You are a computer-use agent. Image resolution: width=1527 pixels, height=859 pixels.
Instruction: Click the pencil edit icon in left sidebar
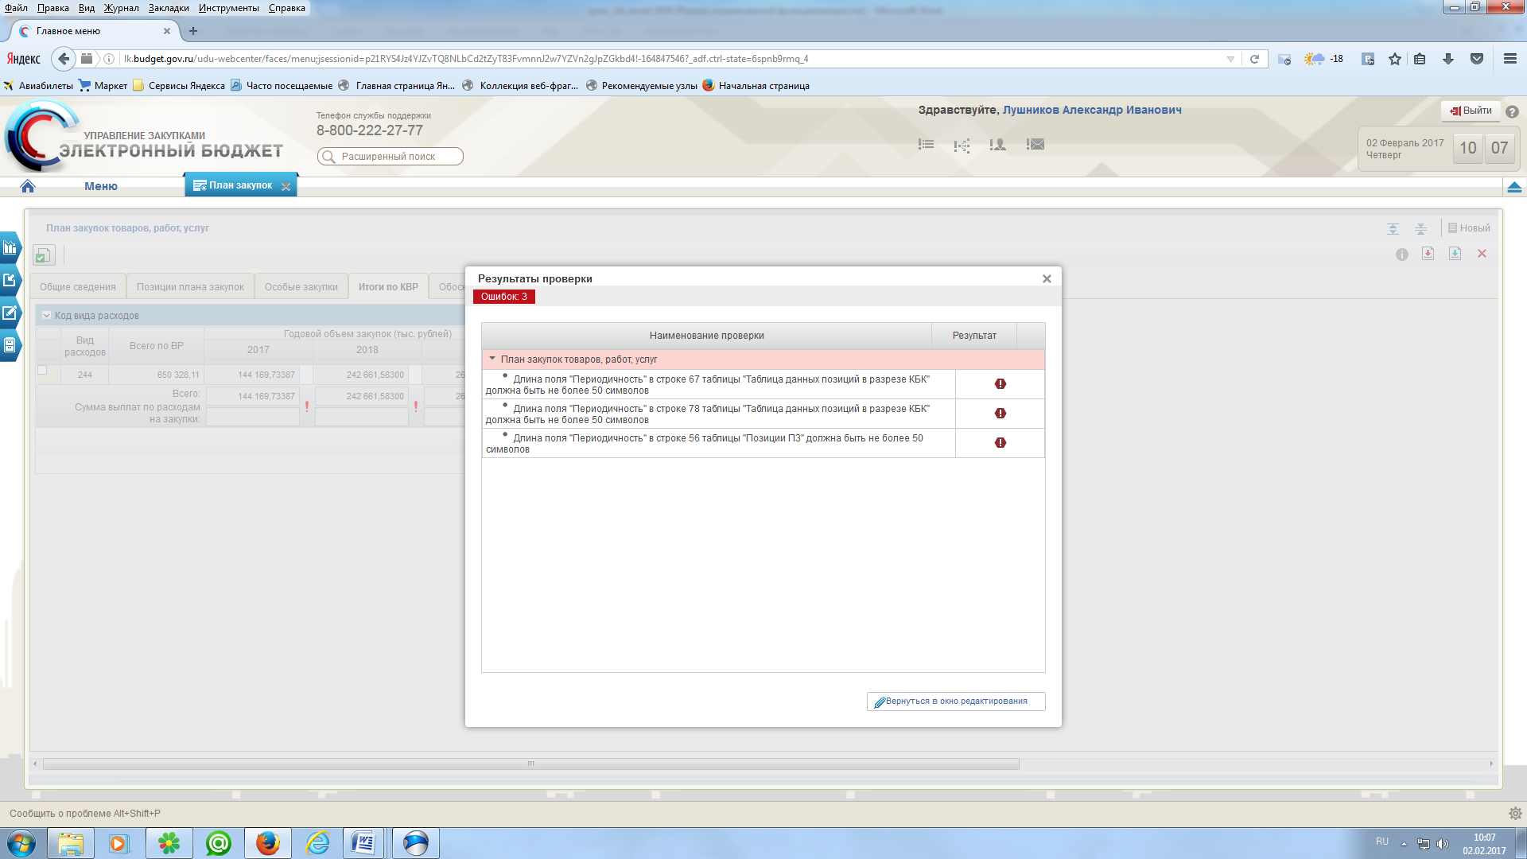pos(10,313)
